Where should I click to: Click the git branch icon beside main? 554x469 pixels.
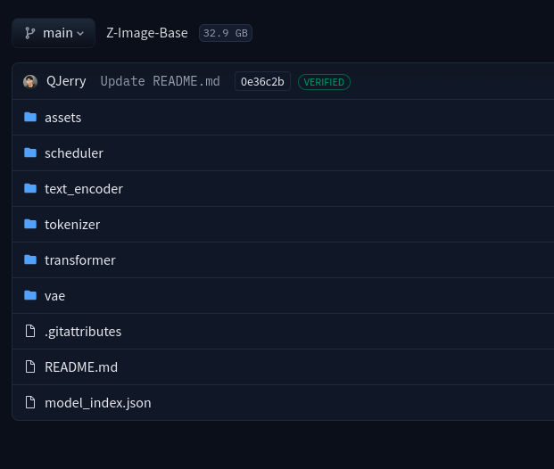pyautogui.click(x=30, y=33)
